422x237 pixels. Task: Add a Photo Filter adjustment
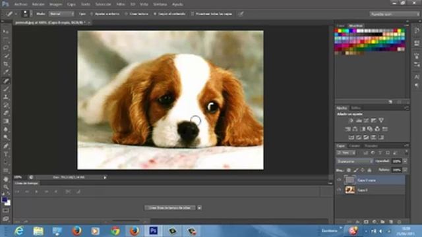[x=370, y=129]
